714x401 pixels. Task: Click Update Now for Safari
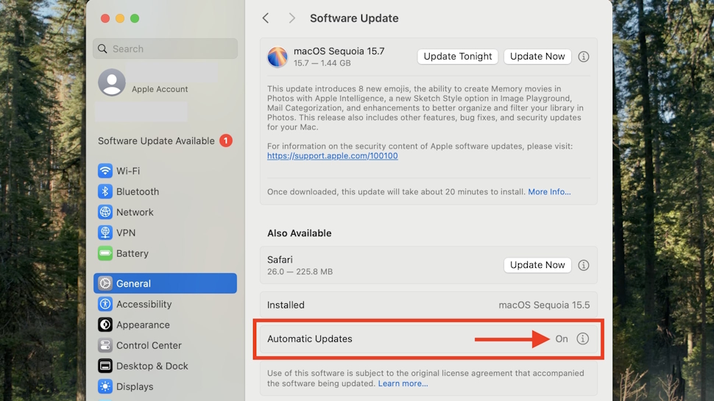[x=537, y=265]
